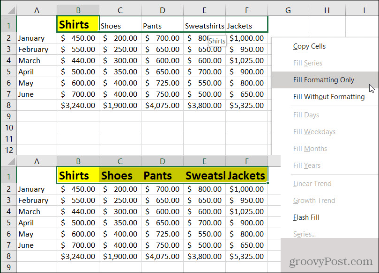Image resolution: width=379 pixels, height=273 pixels.
Task: Select column B header in top sheet
Action: 78,10
